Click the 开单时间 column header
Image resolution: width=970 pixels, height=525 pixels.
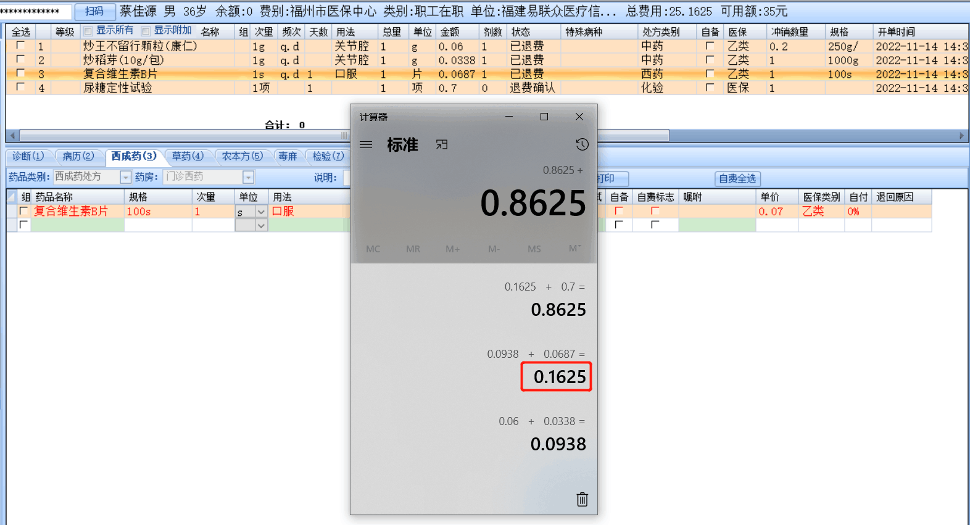point(920,31)
